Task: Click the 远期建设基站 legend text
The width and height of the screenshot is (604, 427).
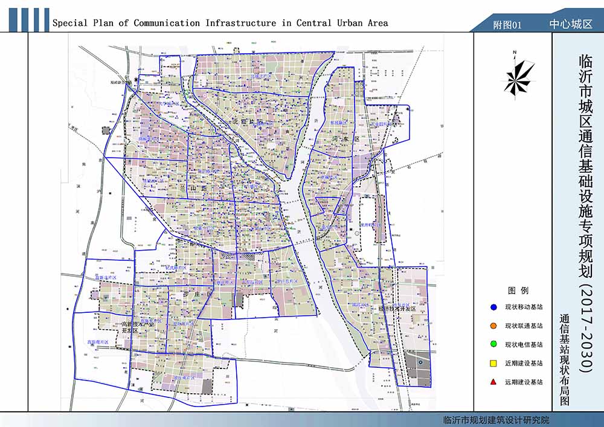Action: coord(524,382)
